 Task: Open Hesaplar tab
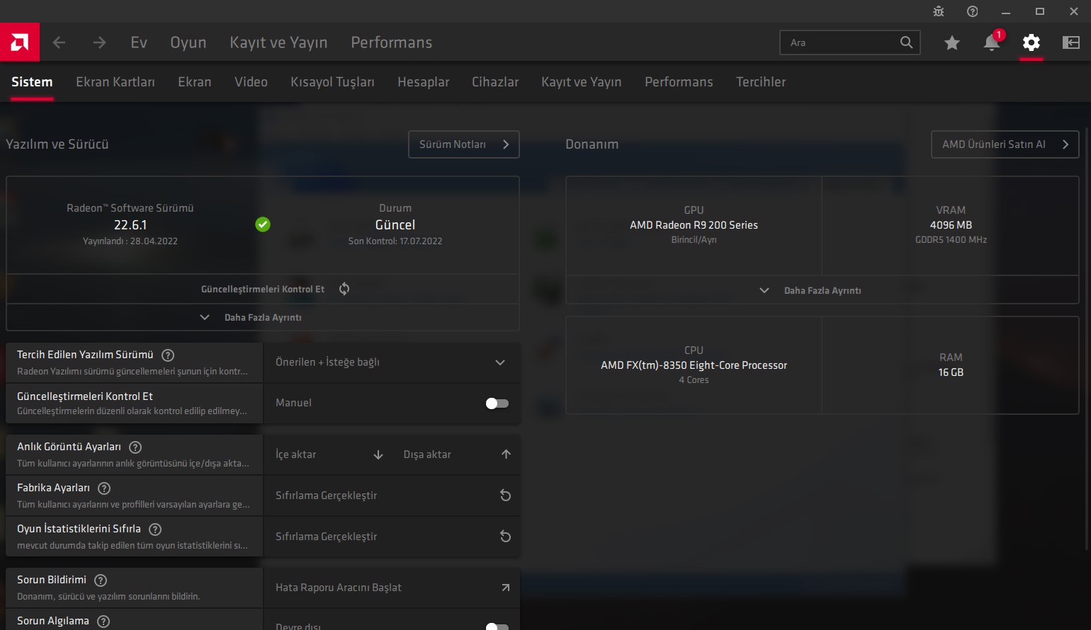pos(424,82)
